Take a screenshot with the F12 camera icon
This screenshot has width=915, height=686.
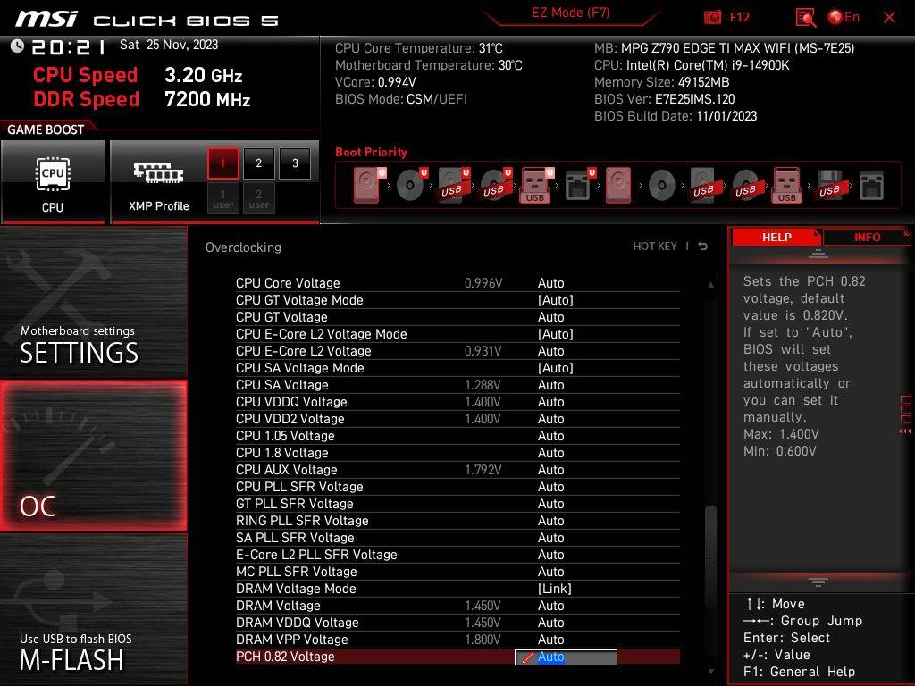712,18
